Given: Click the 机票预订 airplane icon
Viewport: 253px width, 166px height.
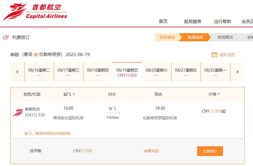Looking at the screenshot, I should click(x=6, y=38).
